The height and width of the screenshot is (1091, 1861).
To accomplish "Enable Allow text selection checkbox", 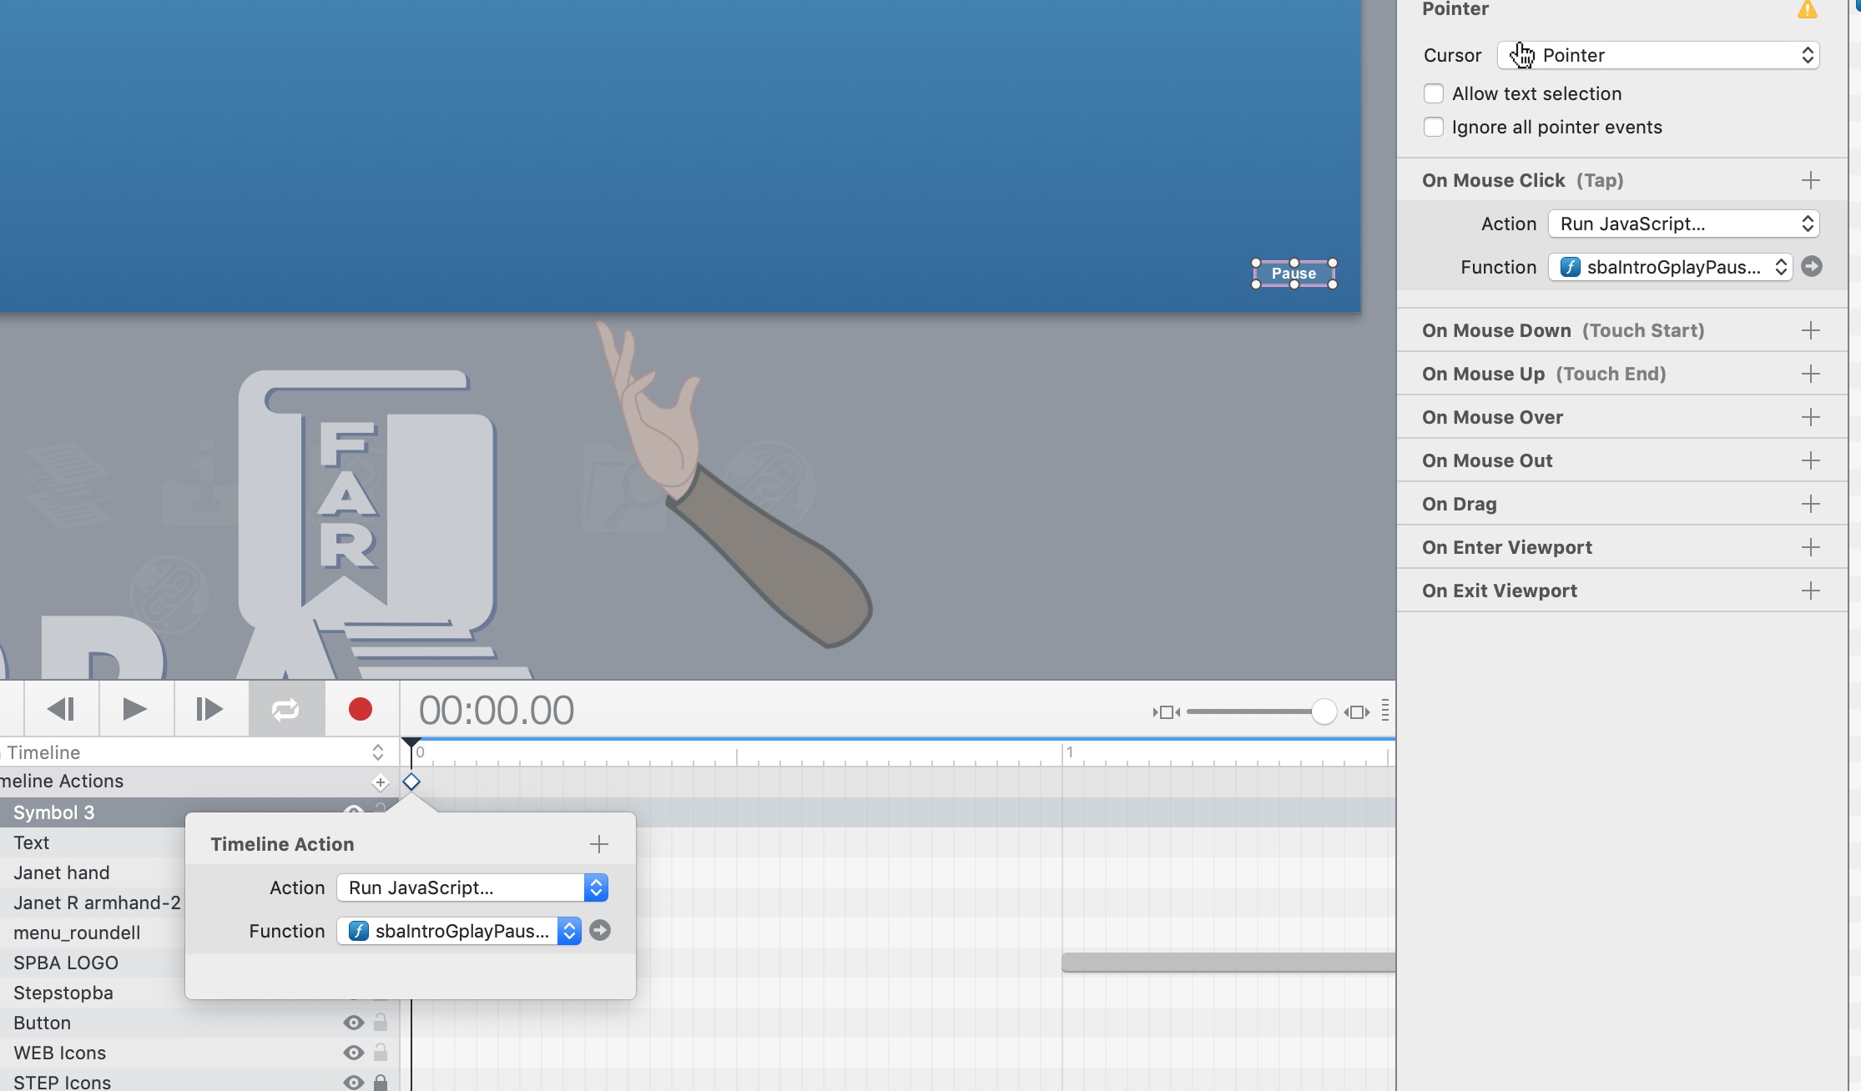I will [x=1434, y=93].
